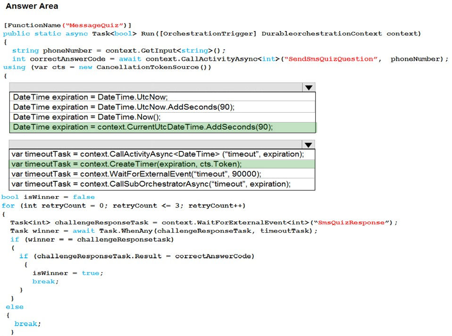Click 'using (var cts = new CancellationTokenSource())' line
The image size is (452, 336).
pyautogui.click(x=107, y=67)
